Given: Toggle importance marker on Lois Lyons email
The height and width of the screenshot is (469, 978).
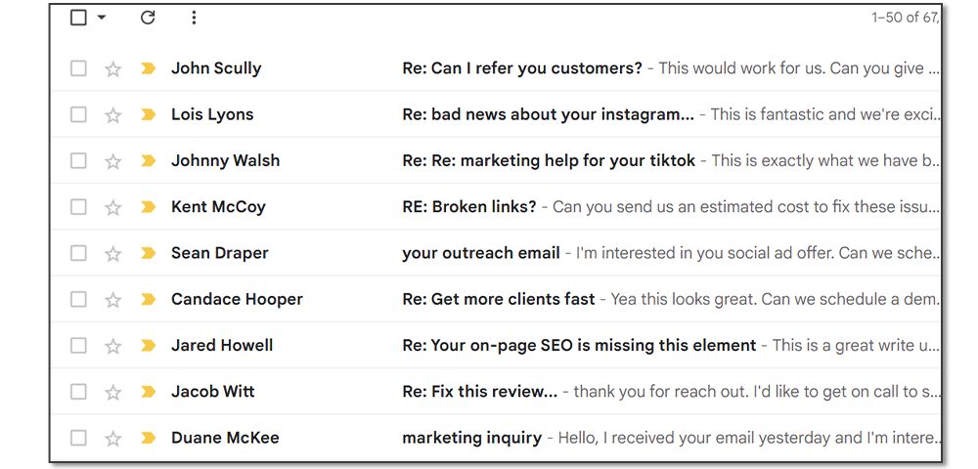Looking at the screenshot, I should pyautogui.click(x=149, y=114).
